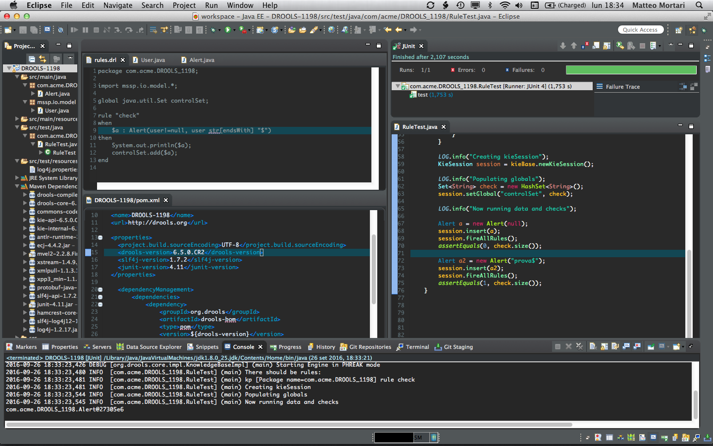Collapse the DROOLS-1198 project tree node
713x446 pixels.
coord(9,68)
